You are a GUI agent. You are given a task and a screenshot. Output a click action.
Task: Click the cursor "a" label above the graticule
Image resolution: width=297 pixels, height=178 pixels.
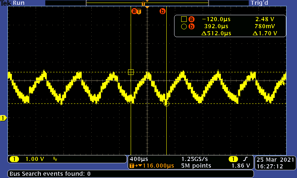[x=134, y=11]
